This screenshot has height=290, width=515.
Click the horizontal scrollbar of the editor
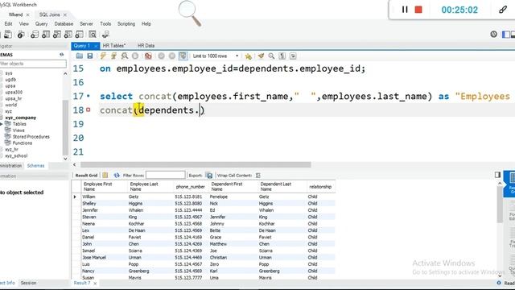(196, 164)
